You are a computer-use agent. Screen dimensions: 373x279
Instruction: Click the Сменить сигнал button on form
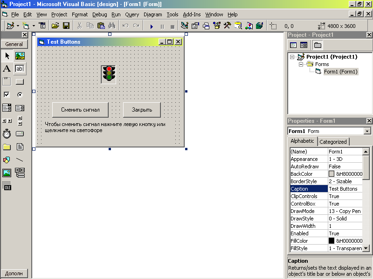pos(80,110)
